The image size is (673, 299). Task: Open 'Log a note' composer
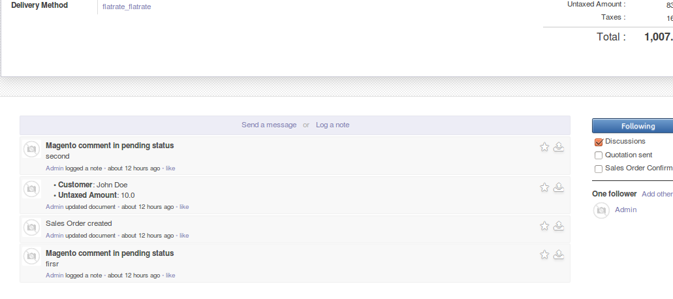pyautogui.click(x=333, y=125)
